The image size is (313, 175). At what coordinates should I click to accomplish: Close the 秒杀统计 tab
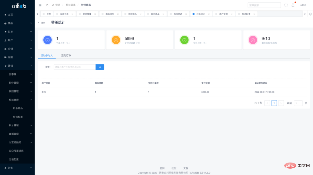(209, 14)
